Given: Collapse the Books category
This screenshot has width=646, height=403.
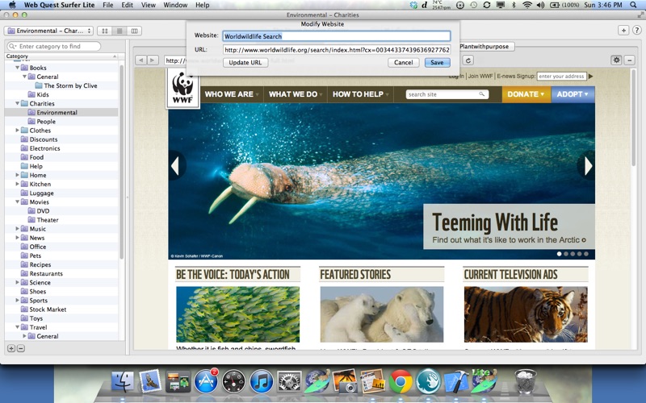Looking at the screenshot, I should click(17, 68).
